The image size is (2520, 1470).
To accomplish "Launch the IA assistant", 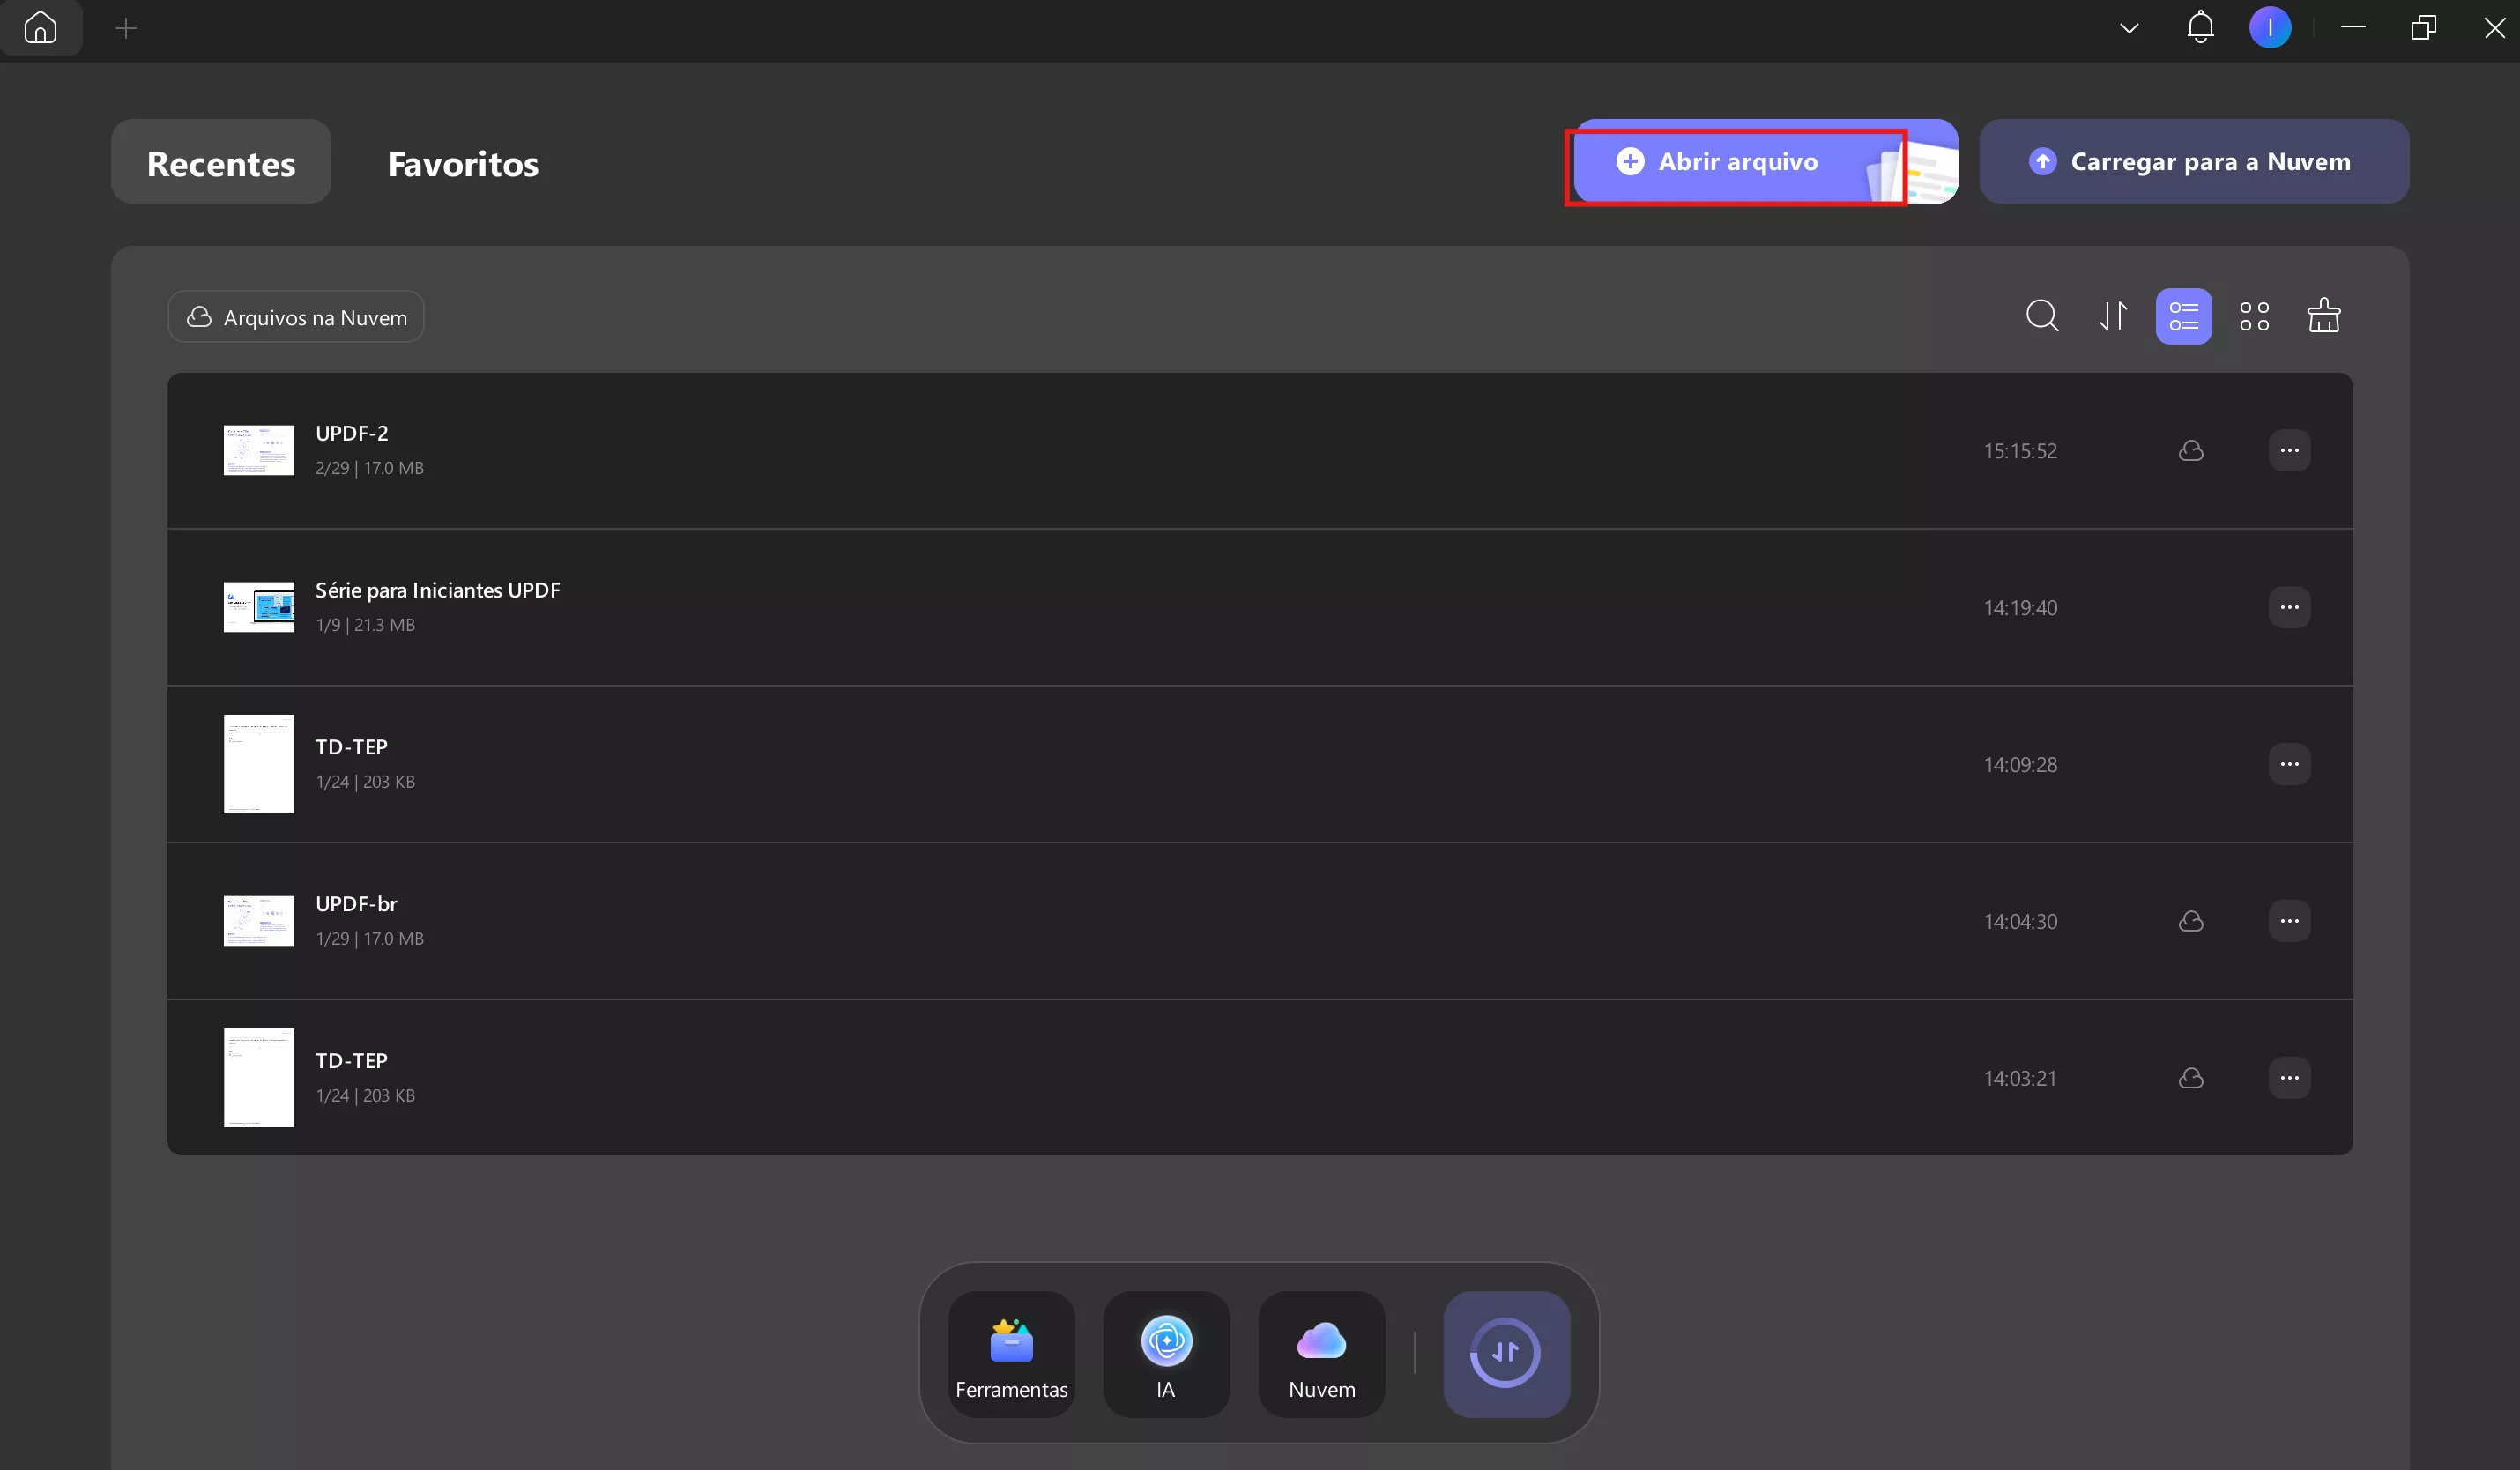I will coord(1166,1354).
